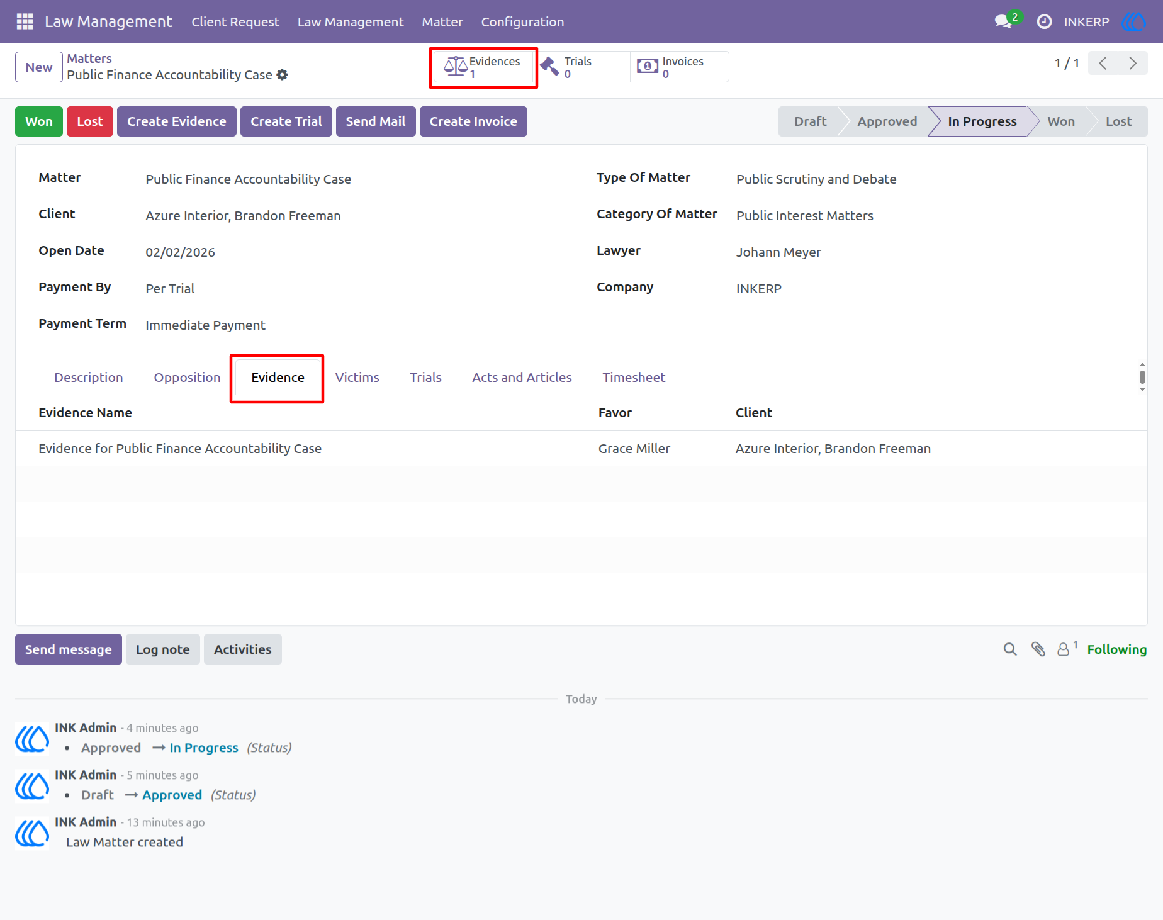Click Matters breadcrumb link
The image size is (1163, 920).
coord(89,59)
